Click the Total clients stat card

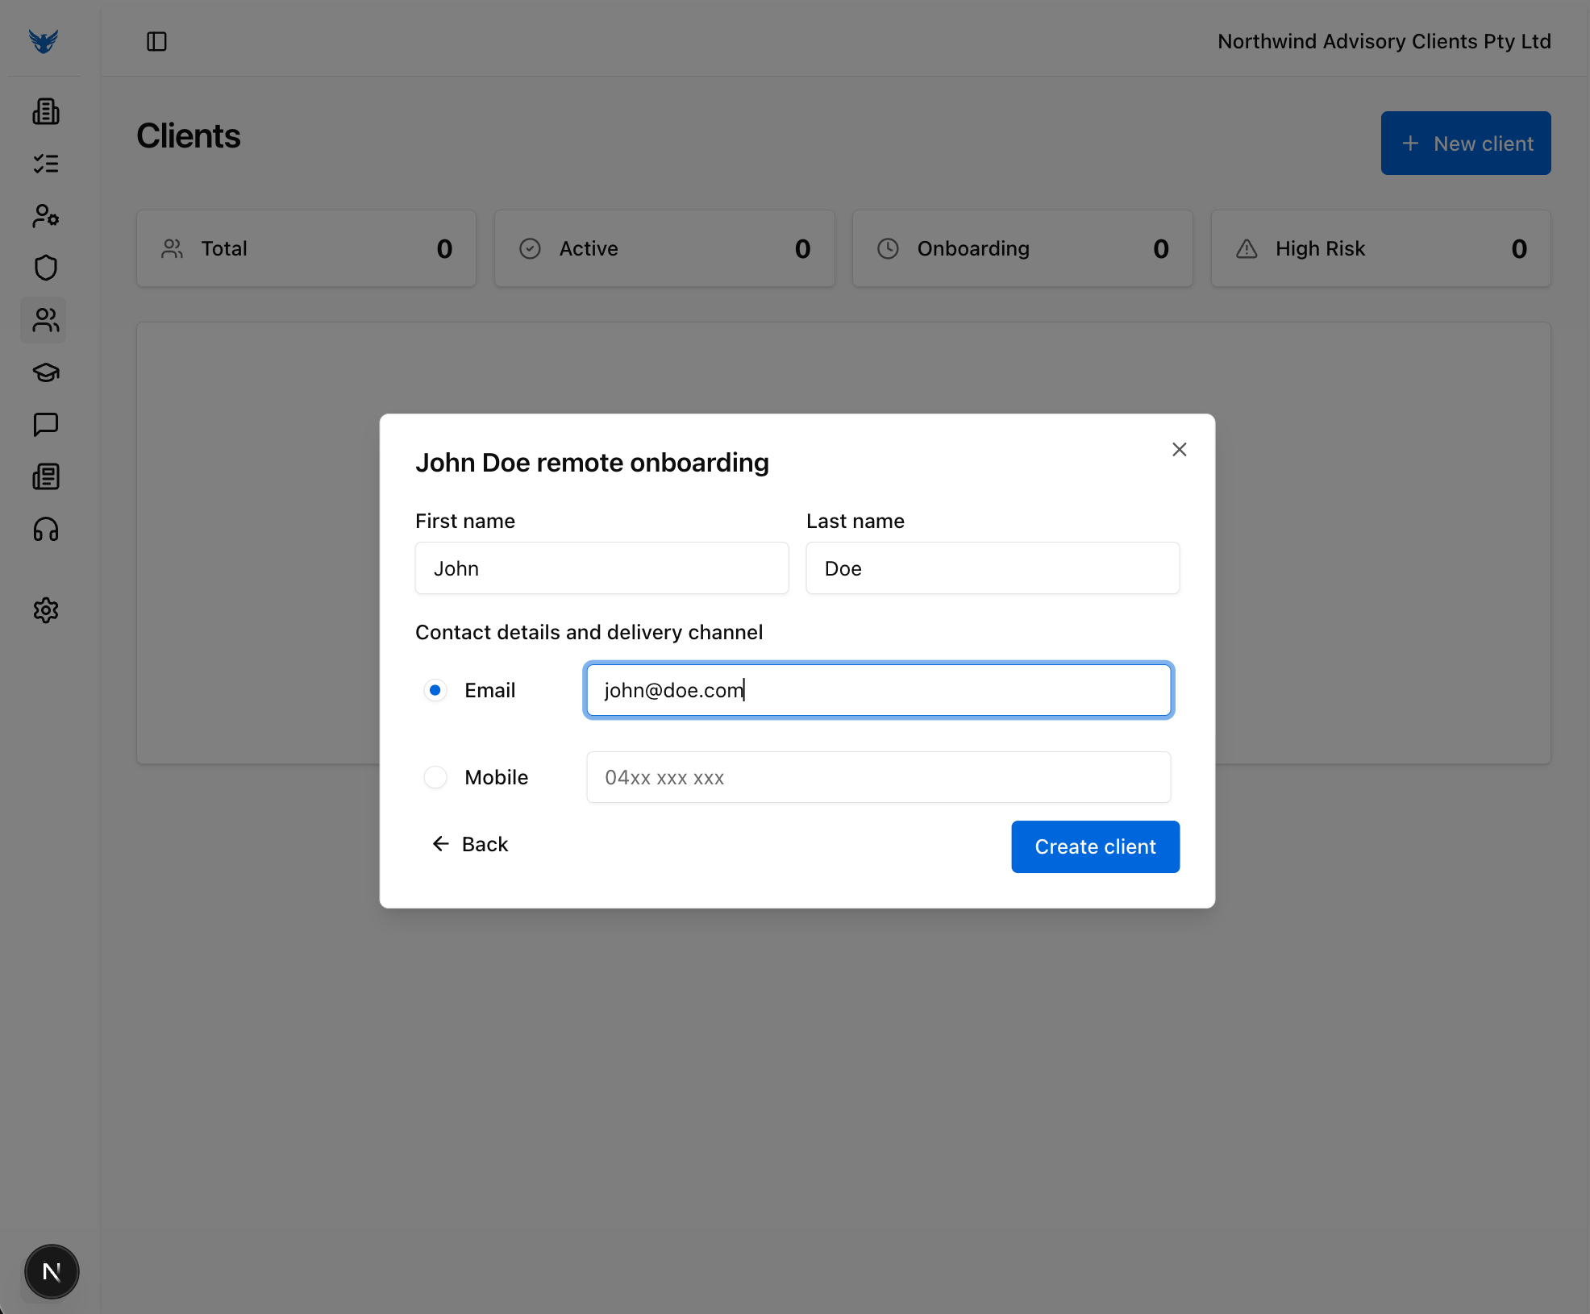[306, 248]
